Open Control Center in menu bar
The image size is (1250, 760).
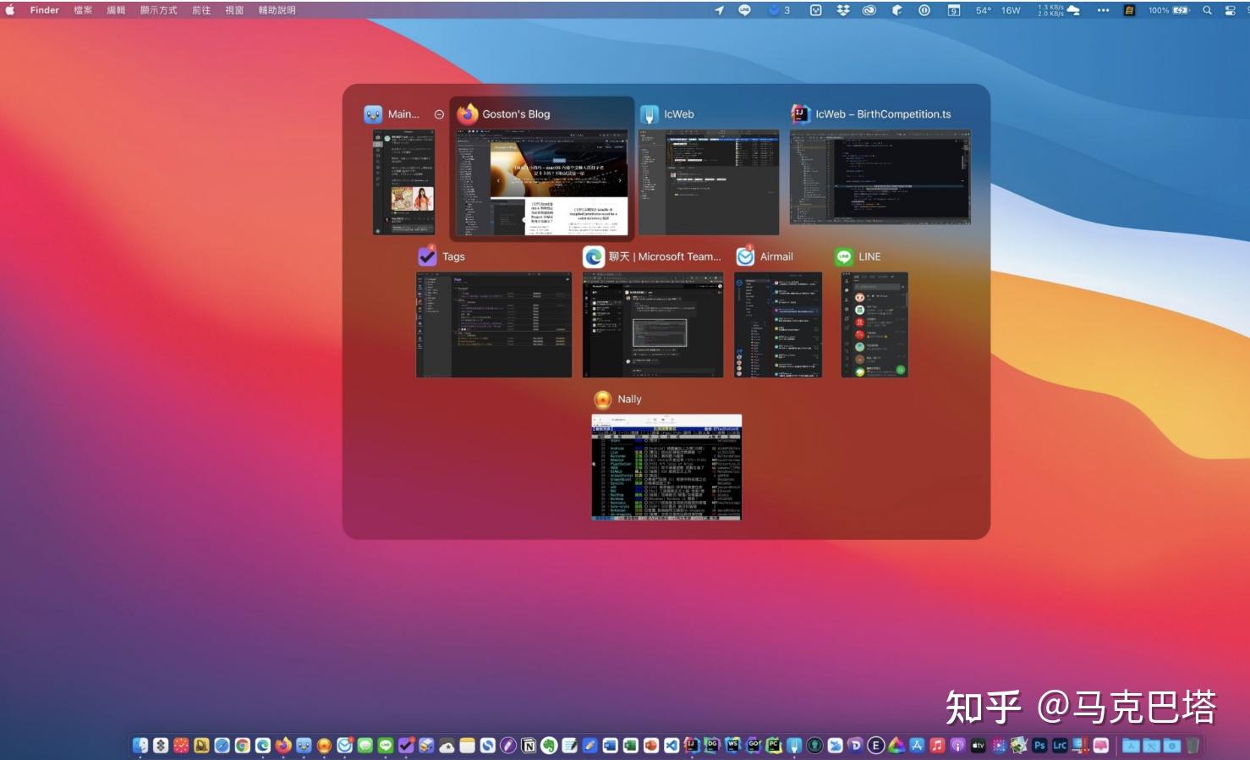pos(1231,10)
